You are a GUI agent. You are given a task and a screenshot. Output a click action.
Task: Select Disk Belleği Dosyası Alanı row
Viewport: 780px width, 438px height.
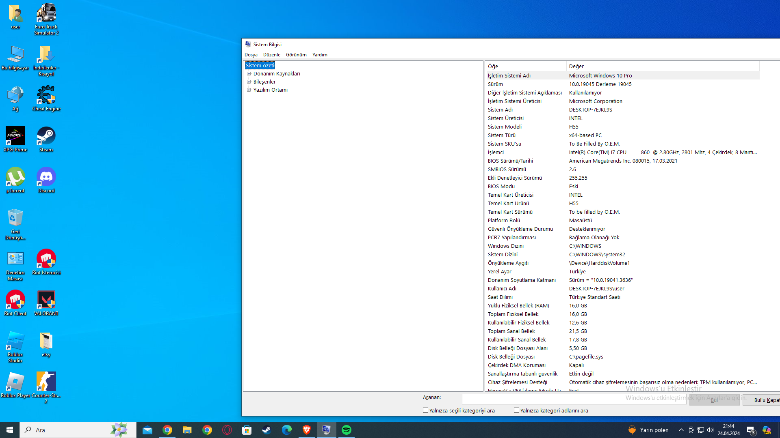click(x=622, y=348)
